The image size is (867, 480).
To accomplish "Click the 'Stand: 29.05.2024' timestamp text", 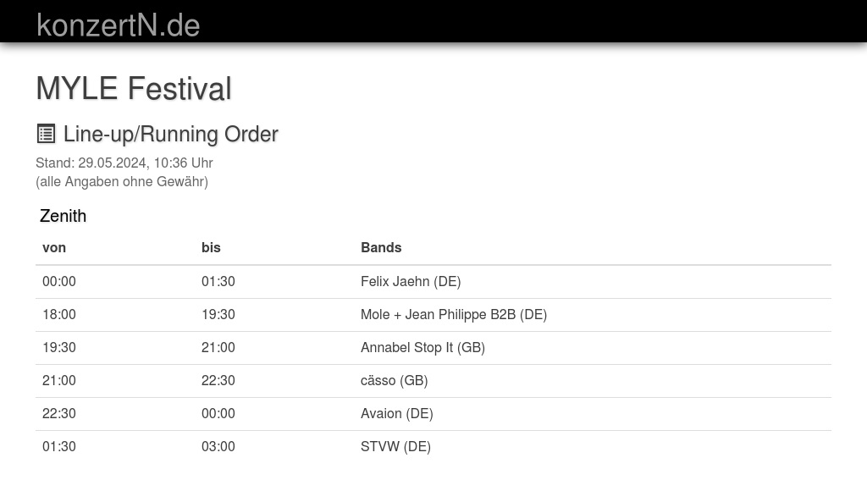I will [124, 163].
